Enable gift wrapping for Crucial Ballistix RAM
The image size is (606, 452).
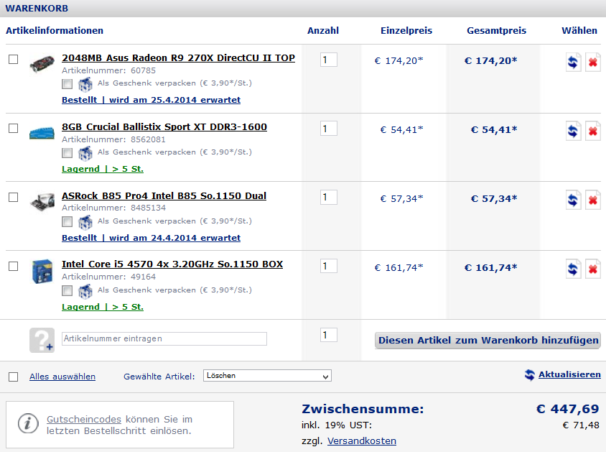pos(67,153)
